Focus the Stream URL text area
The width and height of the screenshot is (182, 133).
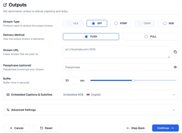coord(116,52)
